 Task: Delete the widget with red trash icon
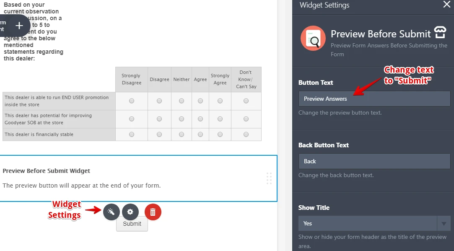153,212
